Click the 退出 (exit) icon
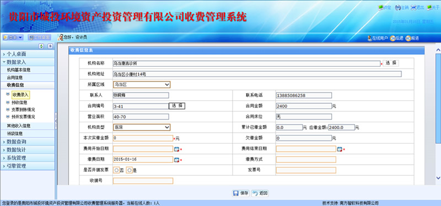 [x=413, y=8]
